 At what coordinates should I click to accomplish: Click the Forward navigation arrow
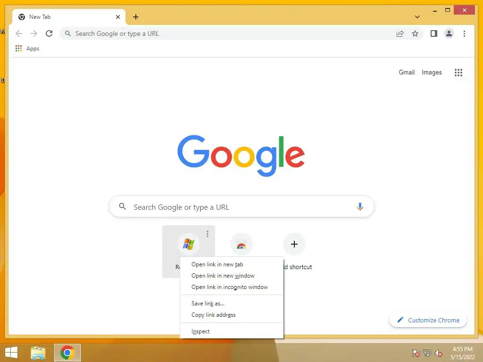click(34, 33)
